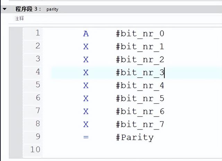This screenshot has width=222, height=161.
Task: Click line number 4 in gutter
Action: (x=38, y=71)
